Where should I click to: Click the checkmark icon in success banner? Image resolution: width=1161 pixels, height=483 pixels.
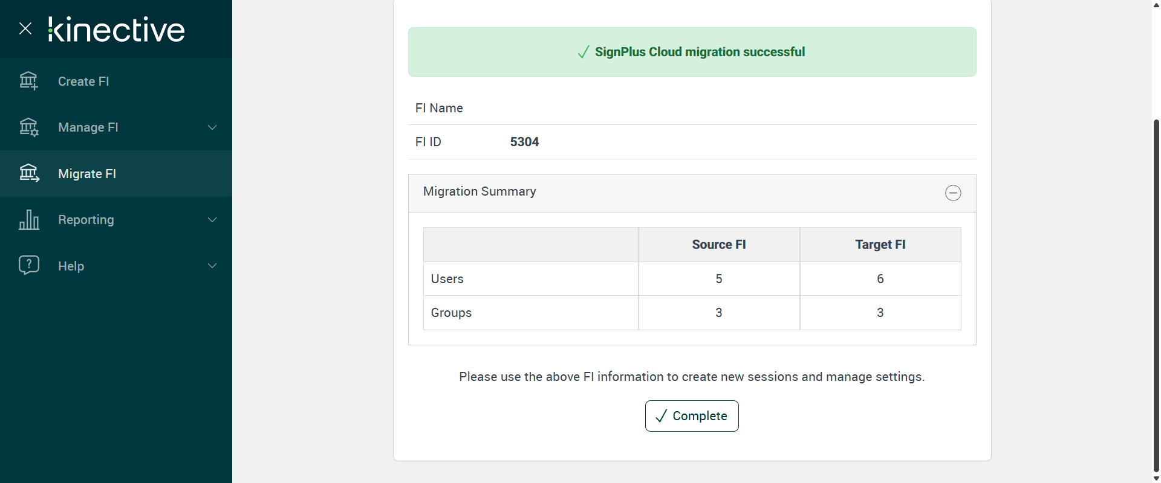(x=584, y=53)
